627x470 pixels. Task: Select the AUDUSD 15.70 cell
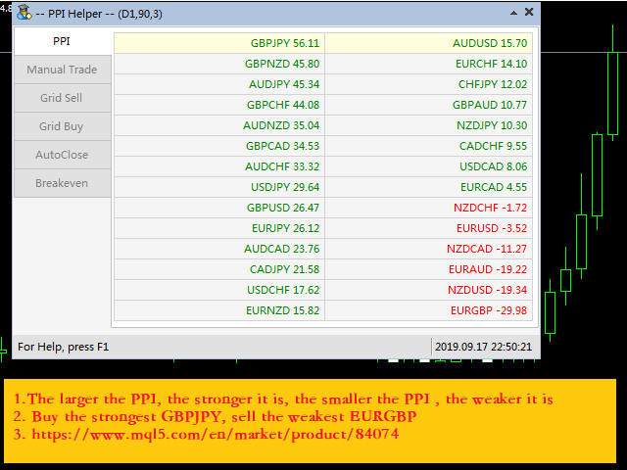429,43
